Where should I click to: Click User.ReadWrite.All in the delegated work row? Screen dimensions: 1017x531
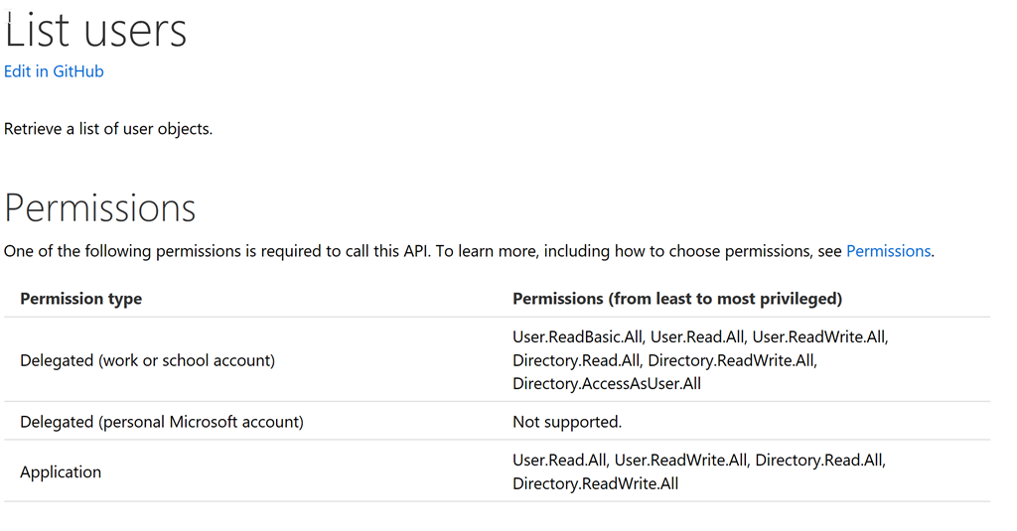(819, 337)
